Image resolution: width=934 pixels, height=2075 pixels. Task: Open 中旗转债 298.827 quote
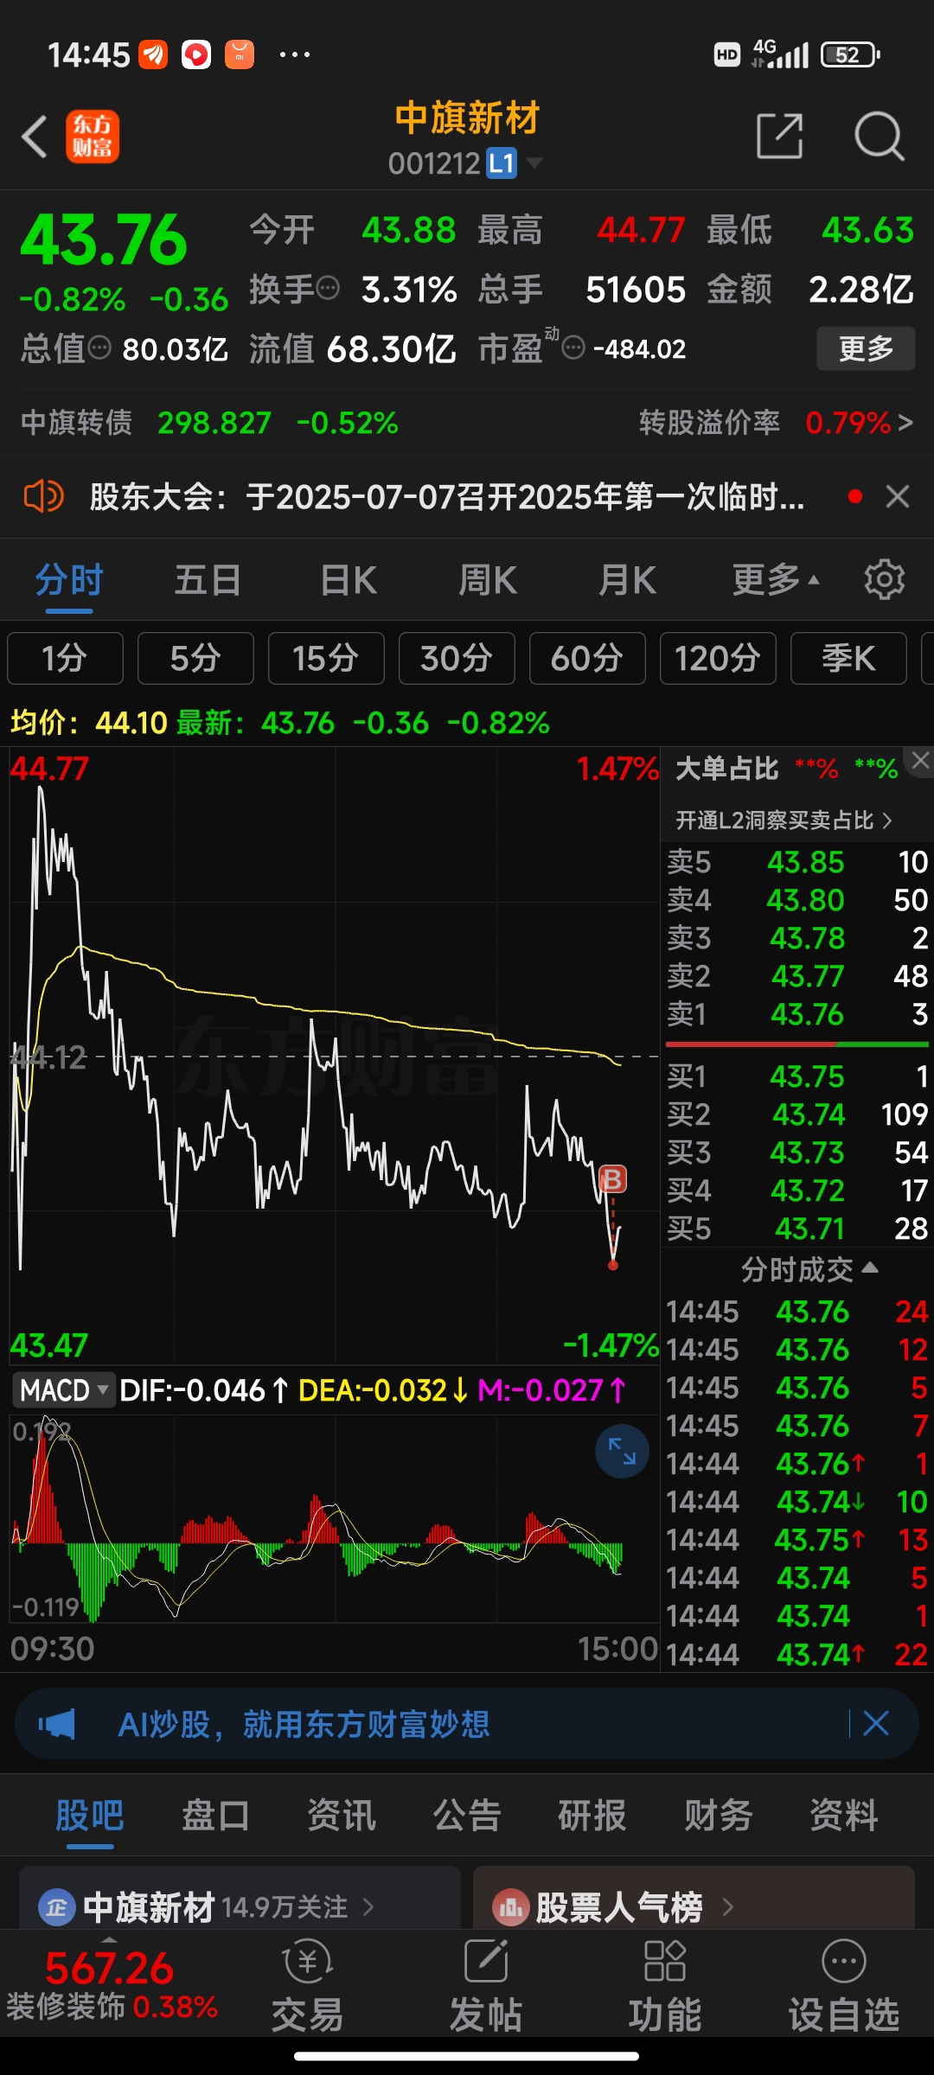pyautogui.click(x=209, y=423)
